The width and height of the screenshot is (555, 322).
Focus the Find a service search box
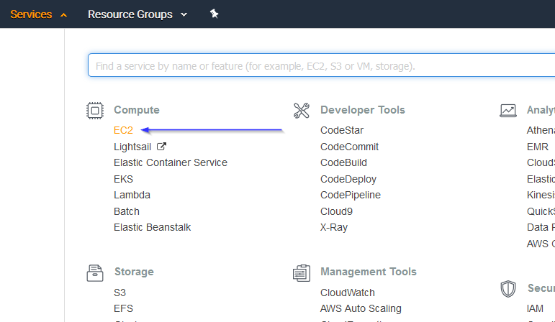click(321, 65)
